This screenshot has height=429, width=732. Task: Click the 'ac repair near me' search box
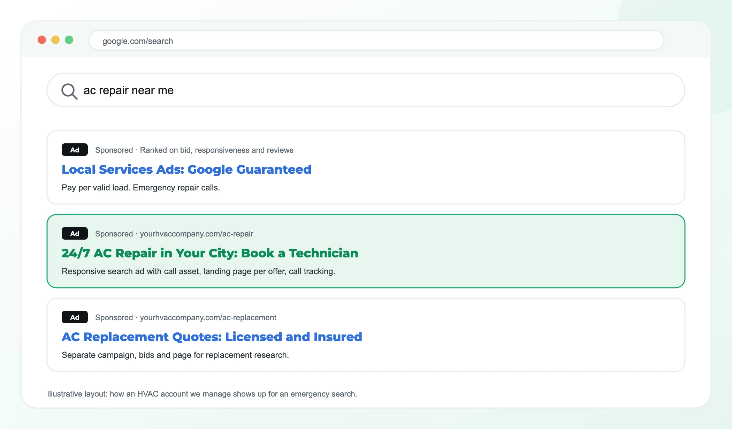(x=366, y=90)
